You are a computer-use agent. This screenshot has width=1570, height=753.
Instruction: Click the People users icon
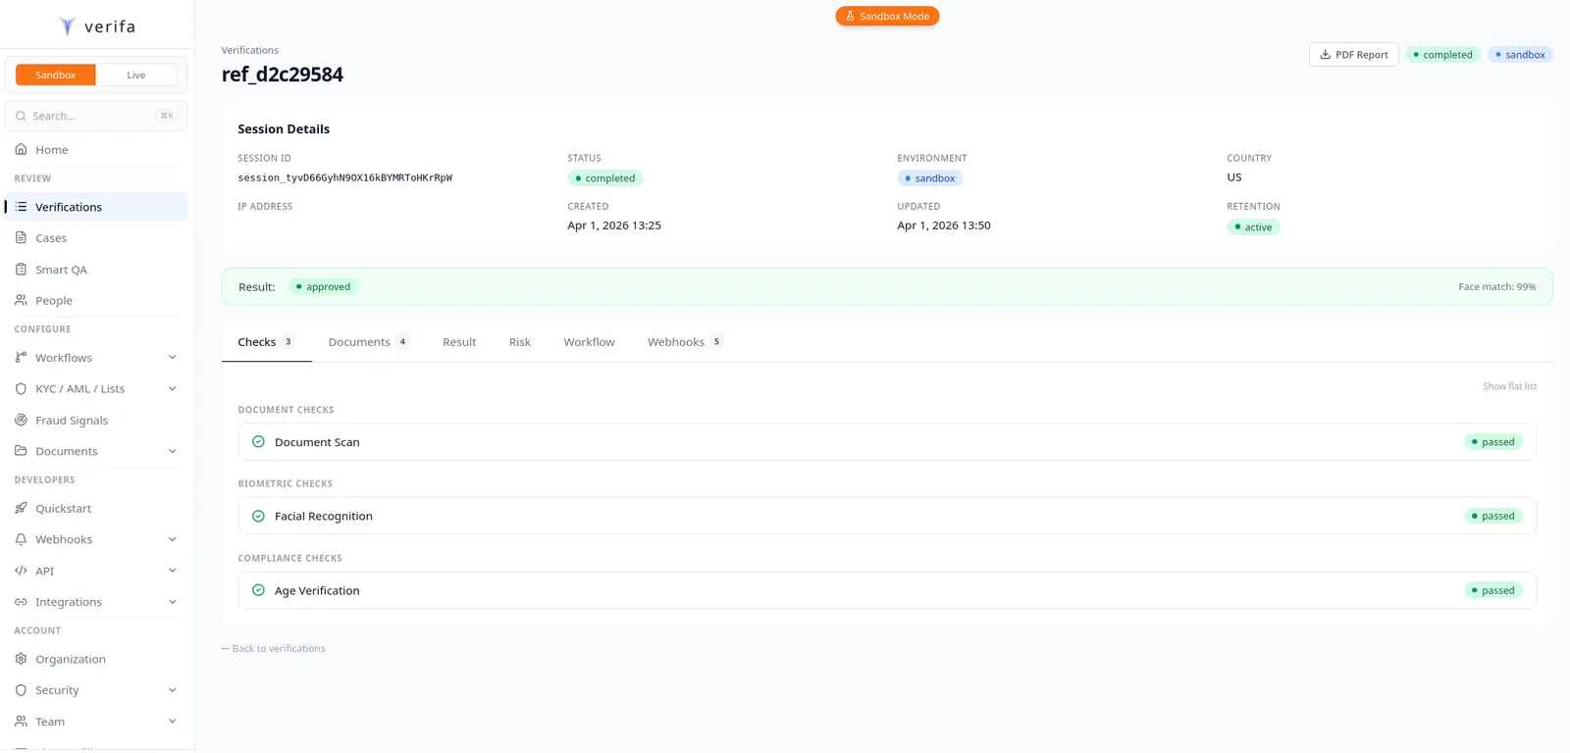point(21,300)
